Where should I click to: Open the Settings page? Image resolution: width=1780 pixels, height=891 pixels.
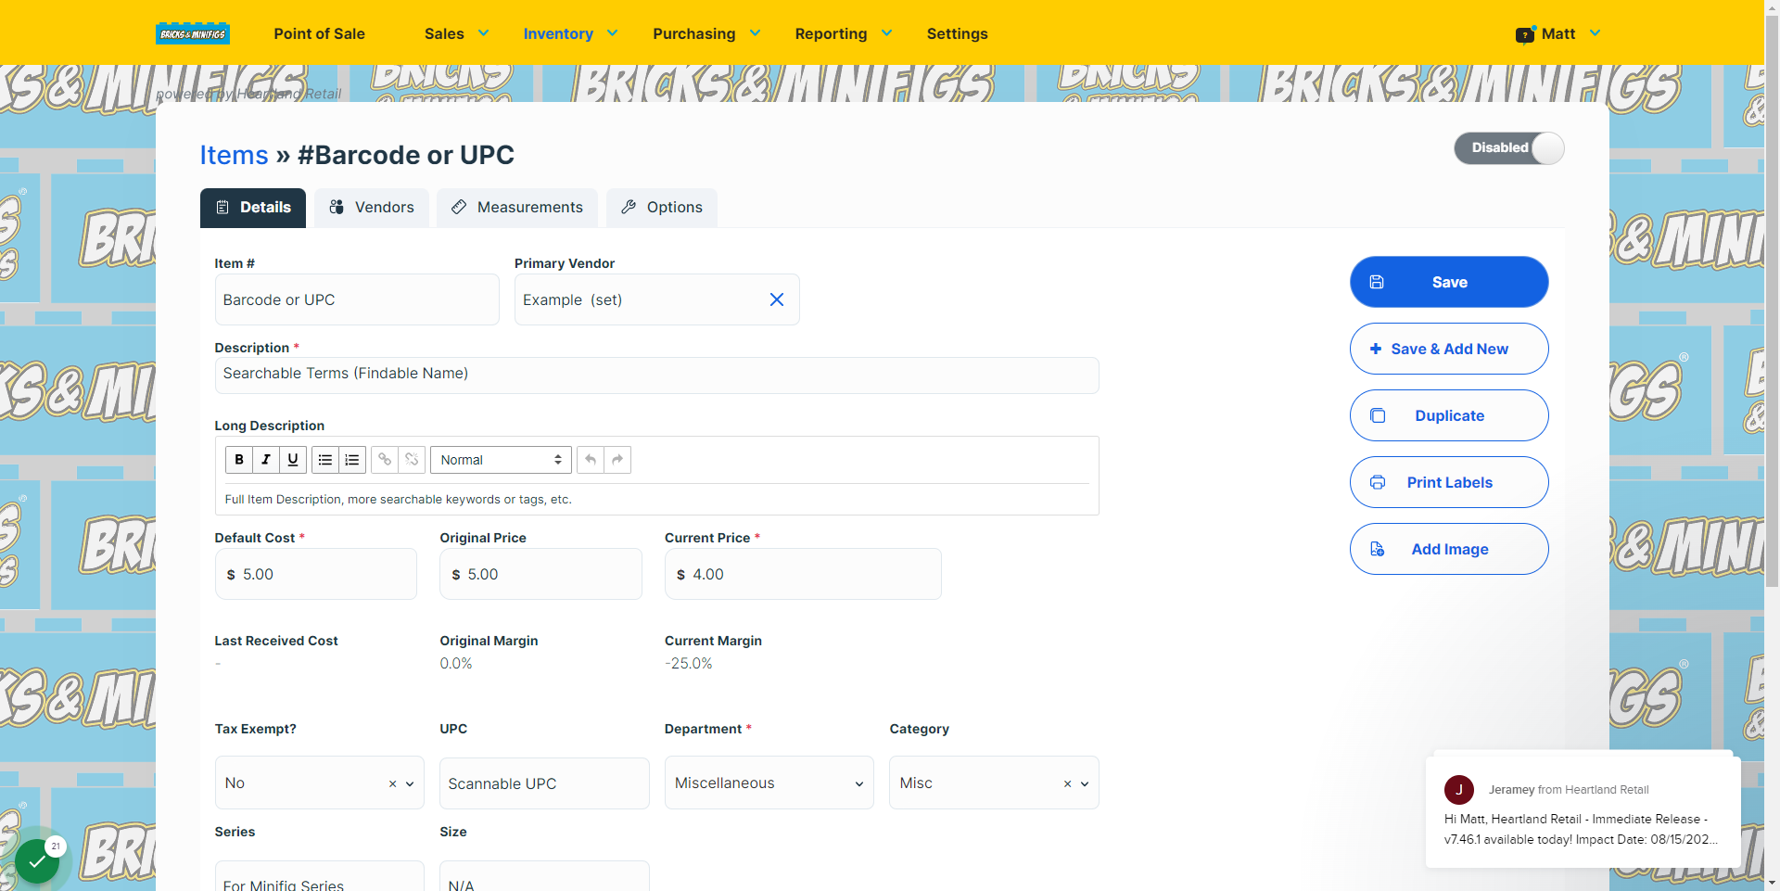[957, 33]
